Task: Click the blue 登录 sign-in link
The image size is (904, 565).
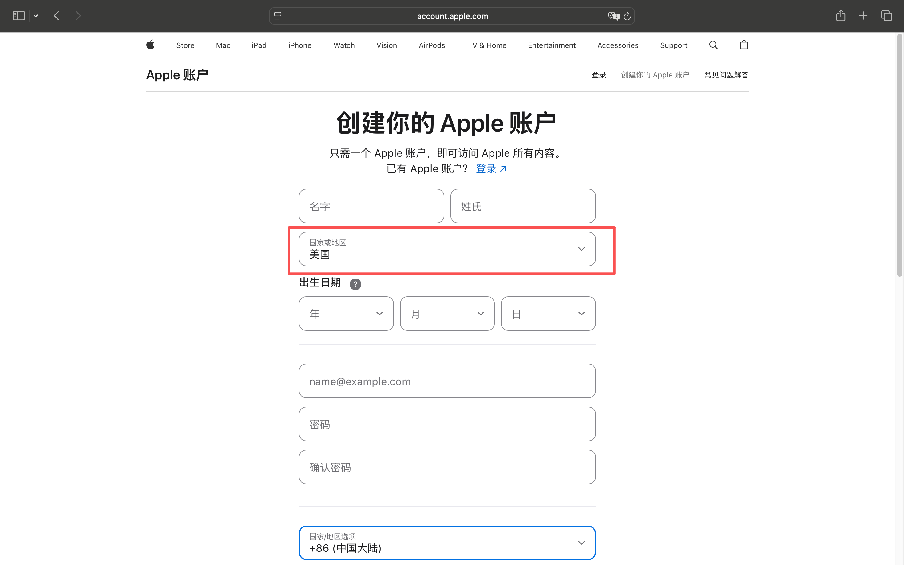Action: 490,168
